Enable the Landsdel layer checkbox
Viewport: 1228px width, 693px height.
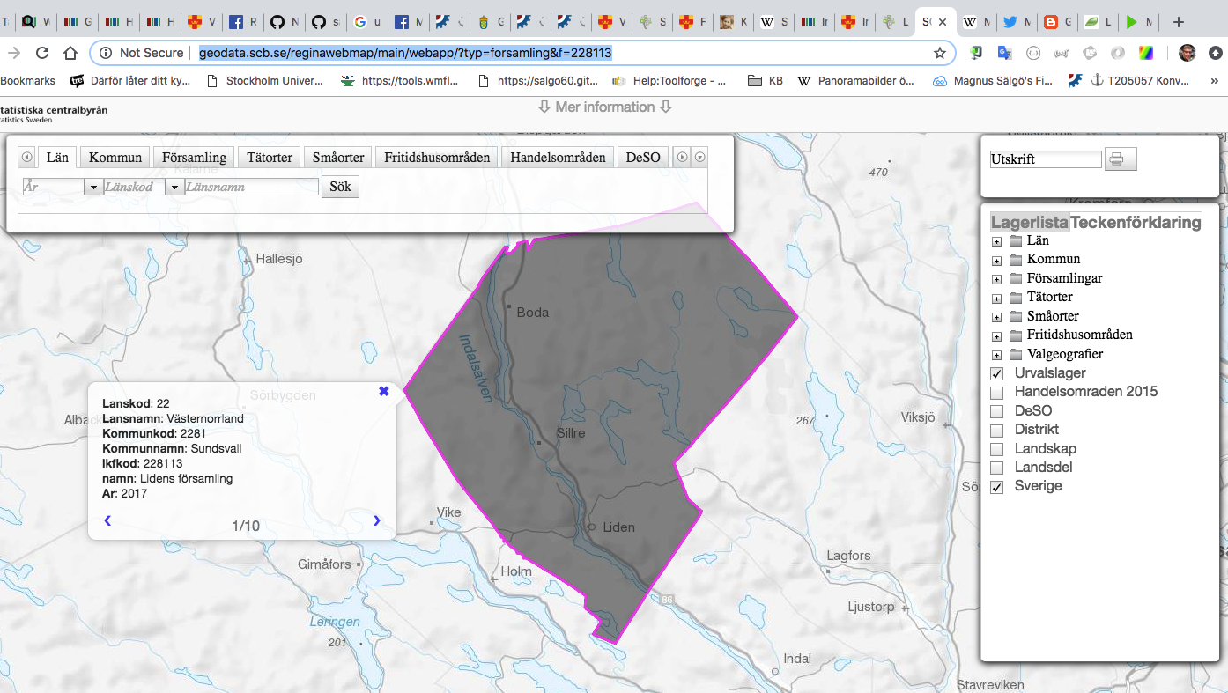tap(997, 468)
